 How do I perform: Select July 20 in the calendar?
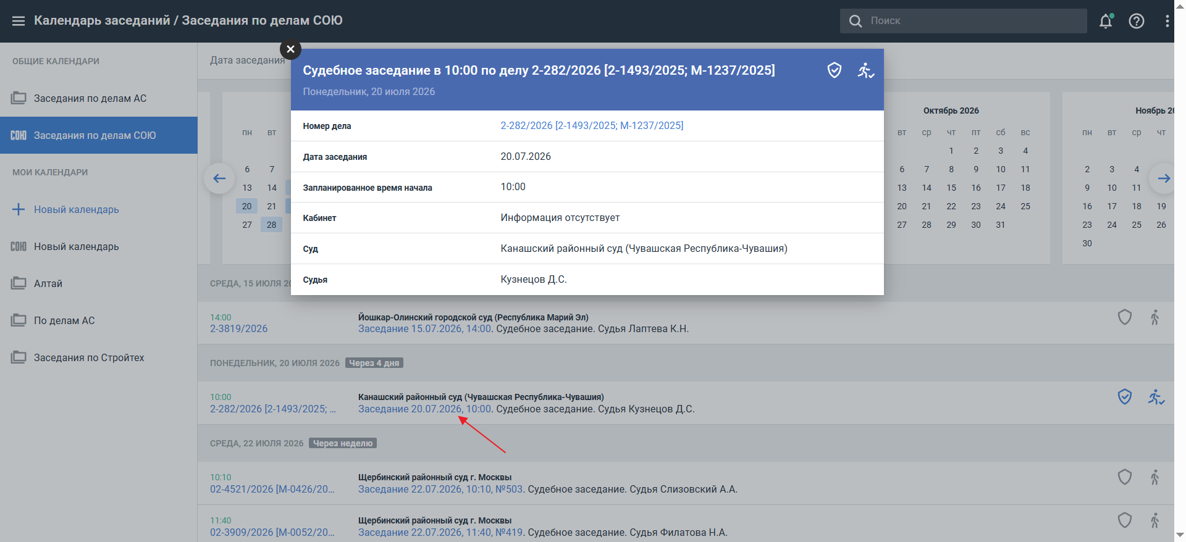247,206
